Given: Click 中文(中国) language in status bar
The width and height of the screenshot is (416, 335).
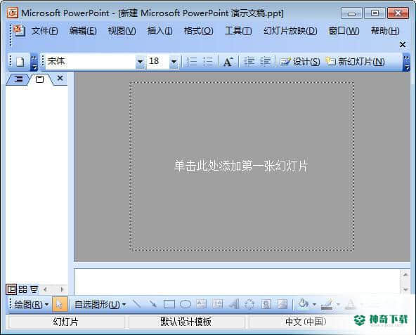Looking at the screenshot, I should point(306,322).
